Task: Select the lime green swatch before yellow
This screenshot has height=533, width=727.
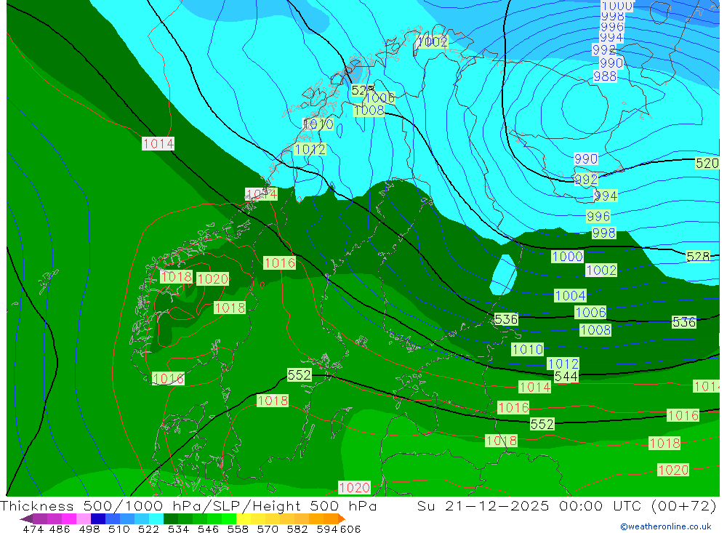Action: pyautogui.click(x=229, y=518)
